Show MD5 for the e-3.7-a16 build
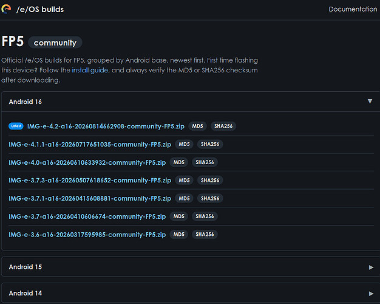The height and width of the screenshot is (304, 380). tap(179, 216)
